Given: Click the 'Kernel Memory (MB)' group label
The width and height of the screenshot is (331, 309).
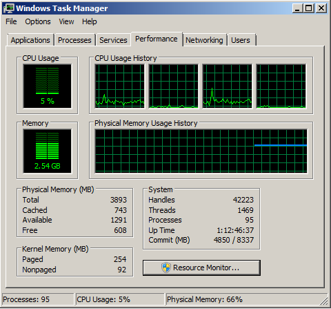Looking at the screenshot, I should (x=55, y=249).
